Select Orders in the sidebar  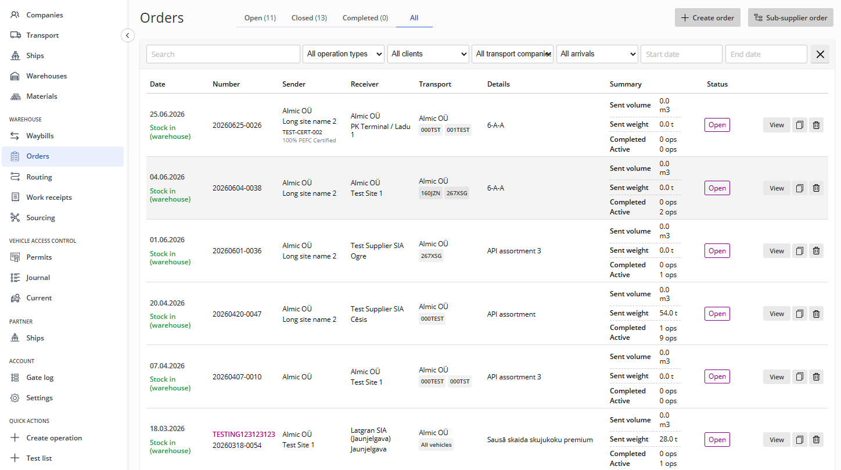pos(63,156)
